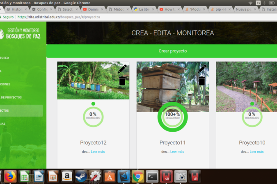Switch to the How t YouTube tab
Viewport: 277px width, 184px height.
click(x=169, y=9)
